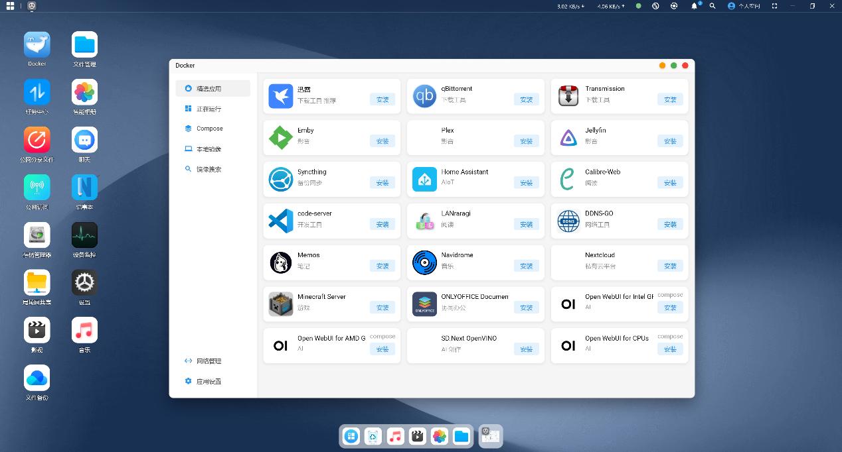Click the Memos app icon
This screenshot has width=842, height=452.
coord(281,262)
